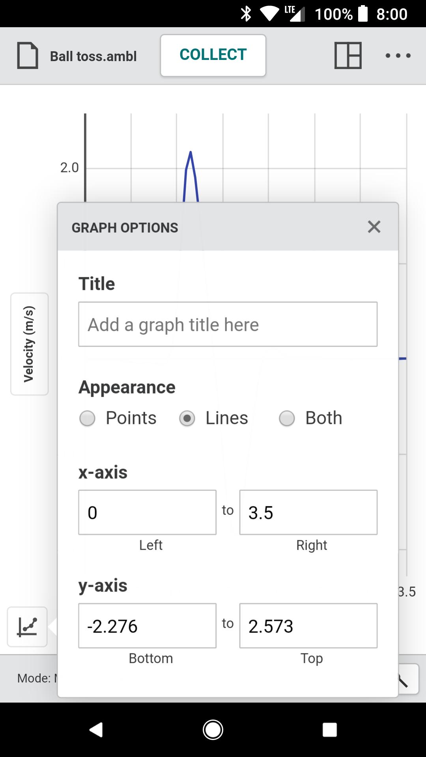Image resolution: width=426 pixels, height=757 pixels.
Task: Tap the Android home button
Action: [x=213, y=730]
